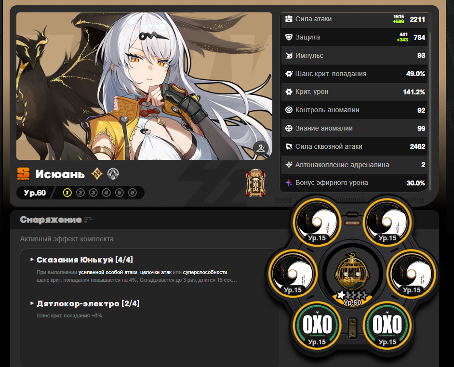Open the суперспособности term link
Image resolution: width=454 pixels, height=367 pixels.
click(205, 272)
